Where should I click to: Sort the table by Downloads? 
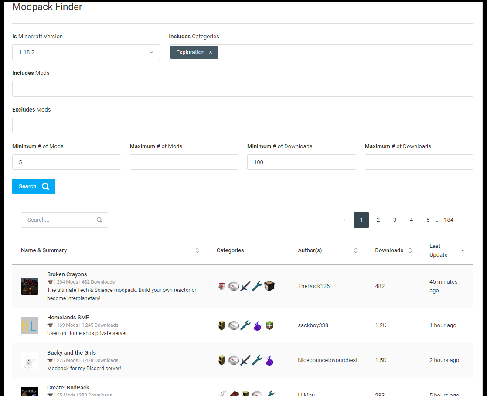tap(410, 250)
